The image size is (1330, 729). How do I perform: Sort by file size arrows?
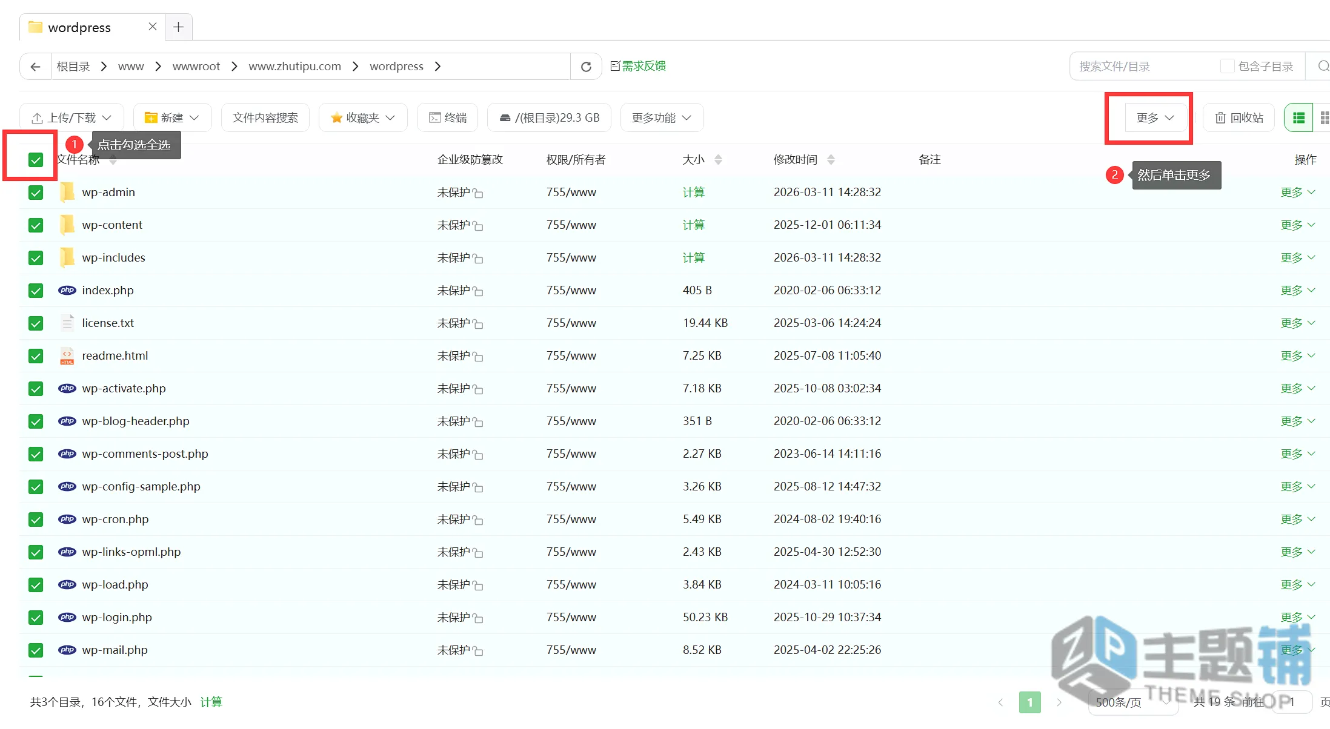point(718,160)
